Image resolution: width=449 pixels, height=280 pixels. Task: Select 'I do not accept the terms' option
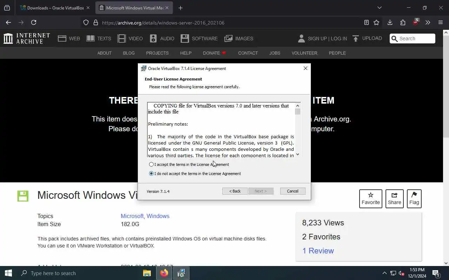pyautogui.click(x=151, y=174)
